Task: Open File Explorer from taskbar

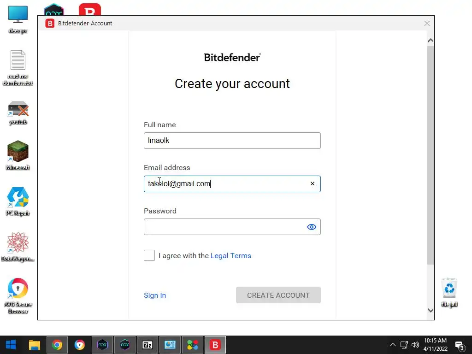Action: [34, 345]
